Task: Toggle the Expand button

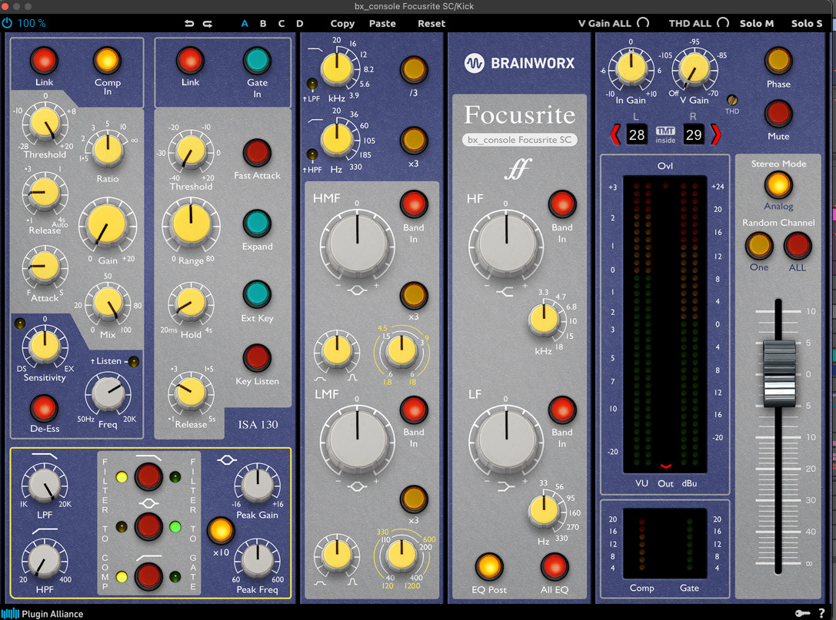Action: [x=257, y=223]
